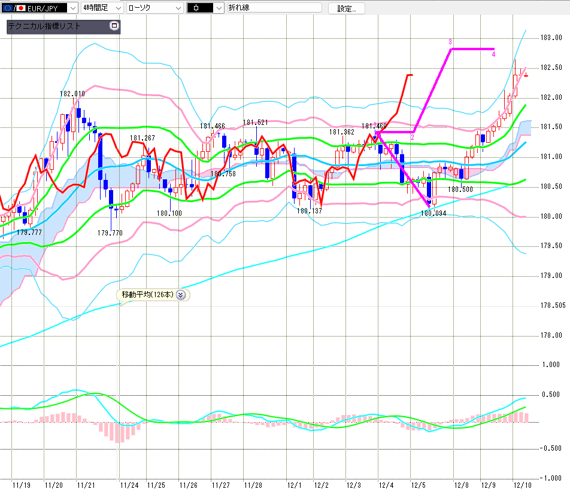The image size is (570, 489).
Task: Select the magenta wave marker 4
Action: tap(493, 54)
